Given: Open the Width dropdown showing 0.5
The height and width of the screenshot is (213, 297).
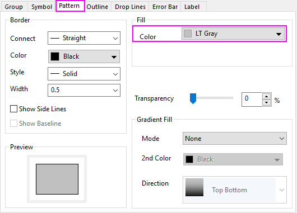Looking at the screenshot, I should 84,90.
